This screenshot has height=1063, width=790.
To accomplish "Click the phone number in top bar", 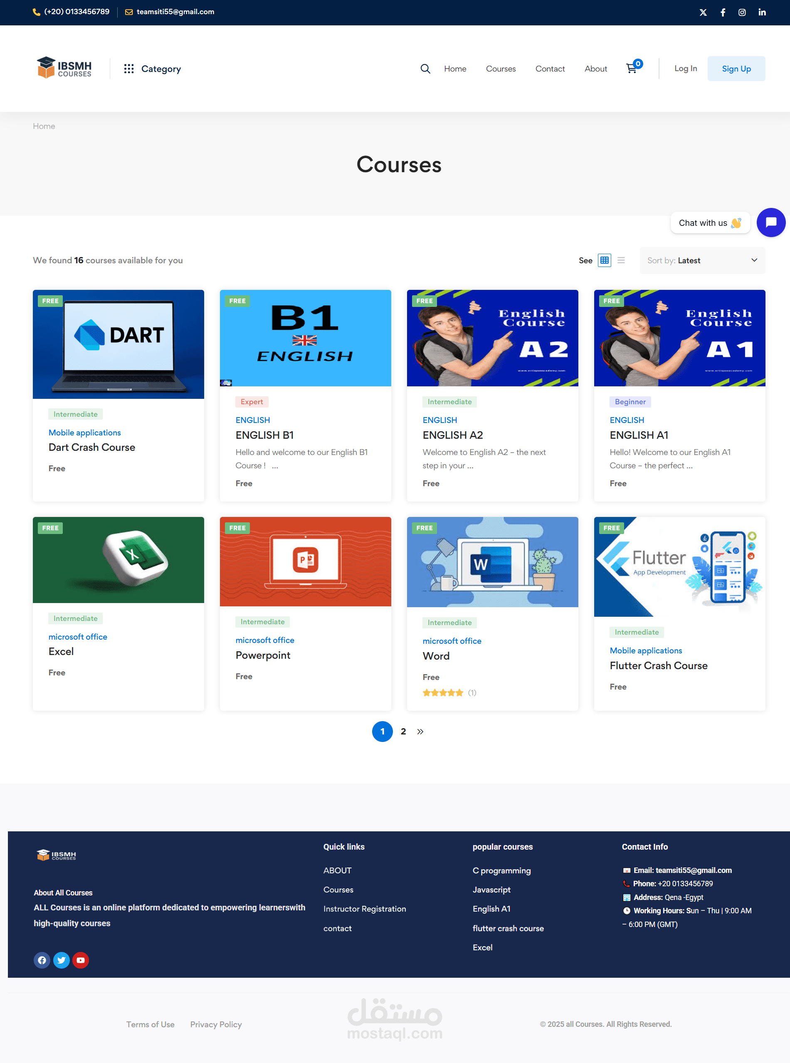I will click(x=77, y=12).
